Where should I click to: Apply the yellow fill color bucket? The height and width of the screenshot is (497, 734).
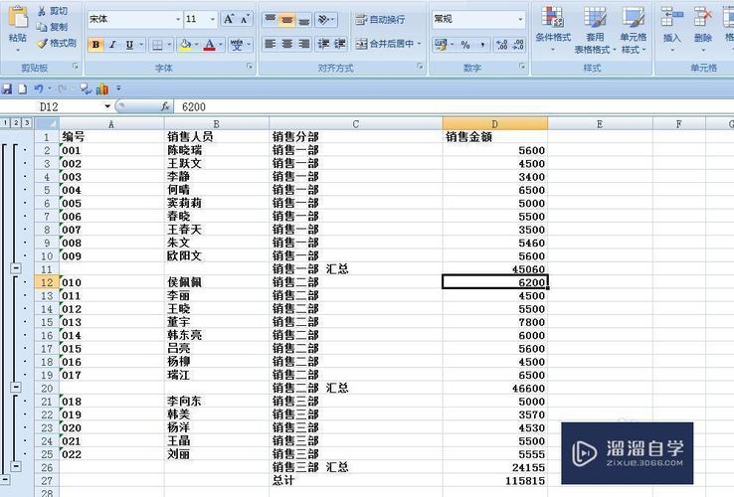(185, 45)
